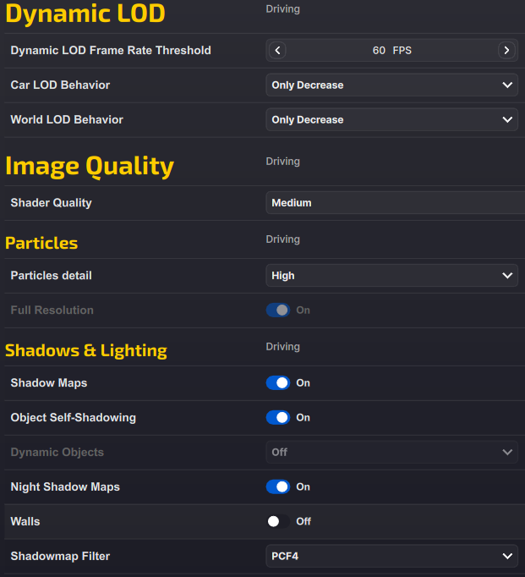Expand the Particles detail dropdown
This screenshot has height=577, width=525.
click(391, 276)
